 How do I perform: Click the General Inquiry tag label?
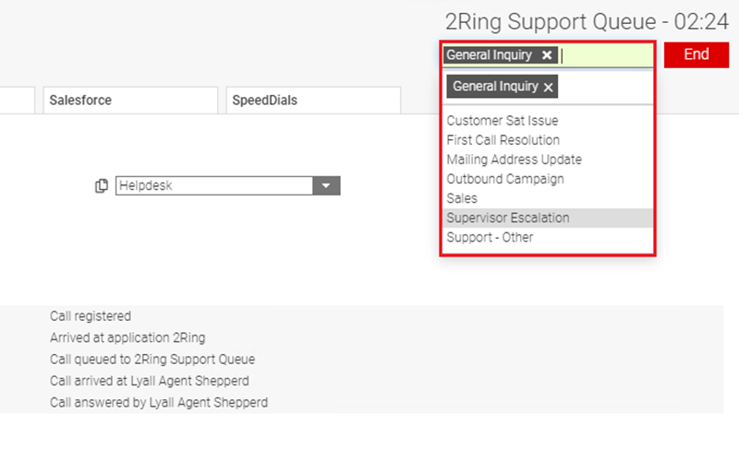pyautogui.click(x=490, y=55)
